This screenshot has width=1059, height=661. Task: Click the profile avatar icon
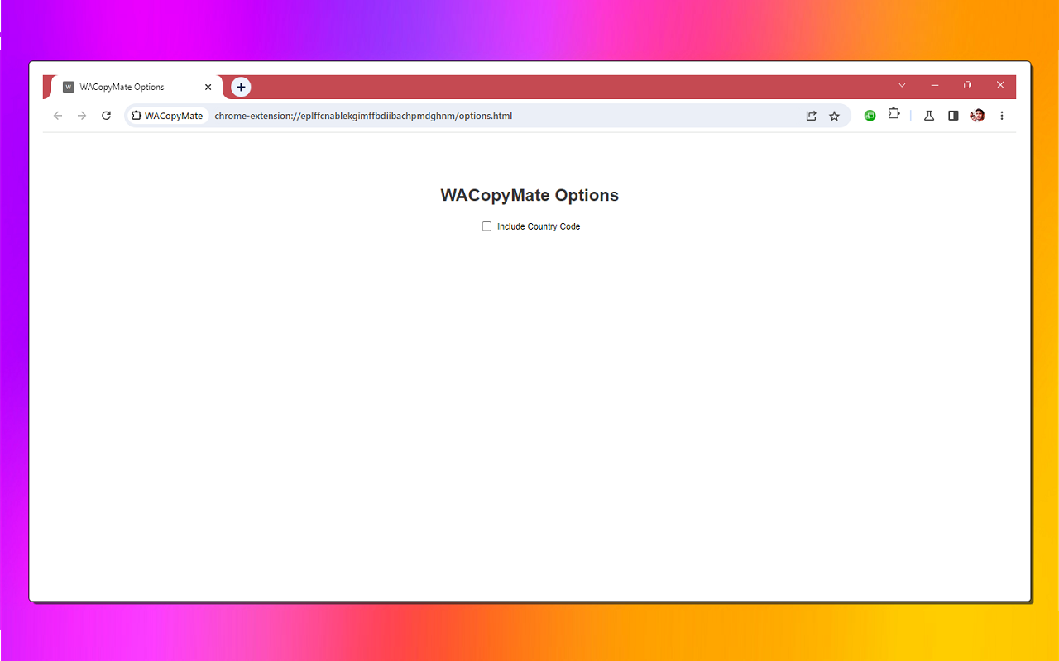pyautogui.click(x=977, y=116)
